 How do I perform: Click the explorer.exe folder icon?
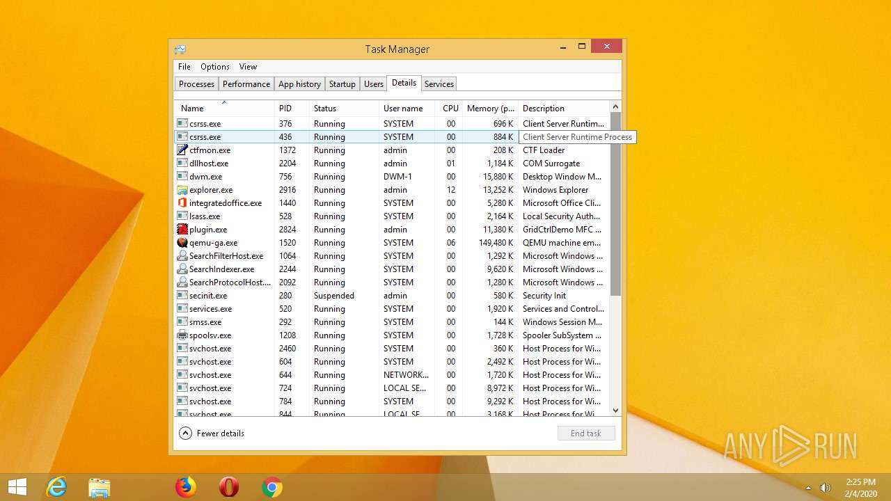click(182, 189)
